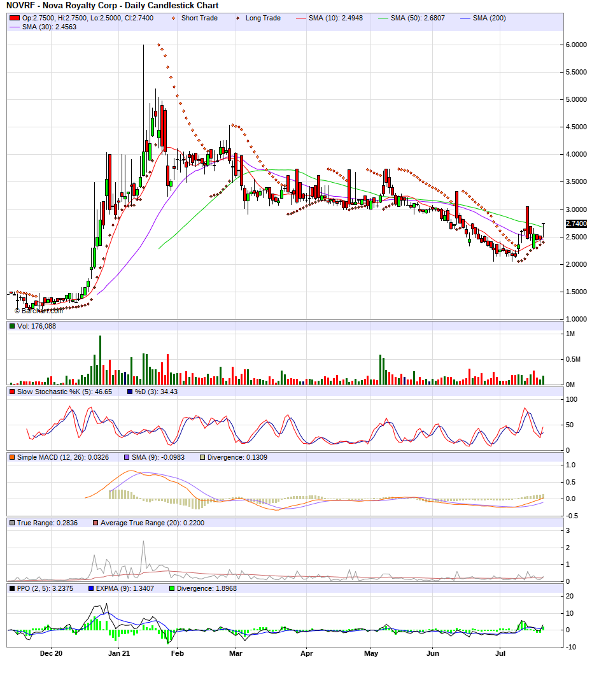592x673 pixels.
Task: Click the Average True Range (20): 0.2200 label
Action: click(152, 523)
